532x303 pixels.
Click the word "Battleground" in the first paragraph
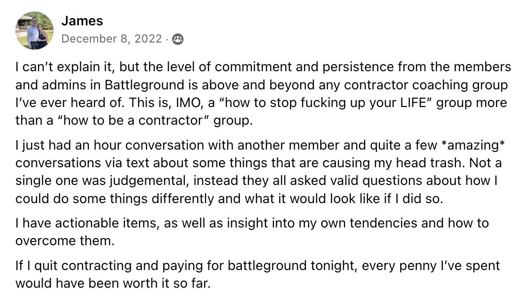click(144, 85)
